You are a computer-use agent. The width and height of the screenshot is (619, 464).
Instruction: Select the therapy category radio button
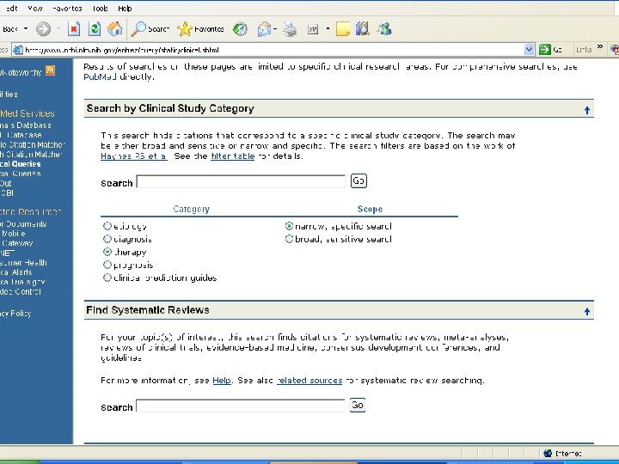point(107,252)
